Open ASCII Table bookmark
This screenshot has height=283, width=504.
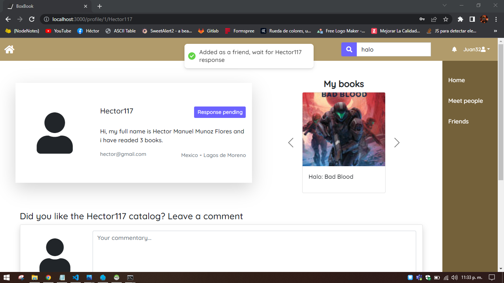120,31
